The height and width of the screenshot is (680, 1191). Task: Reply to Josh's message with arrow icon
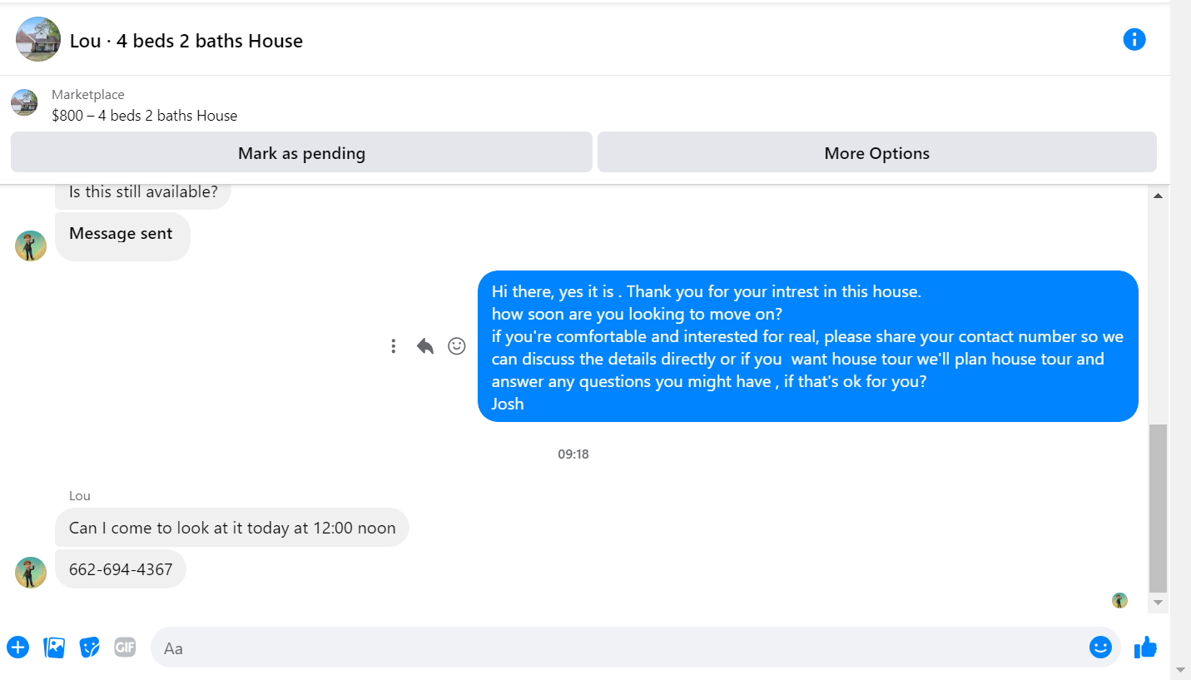(x=425, y=346)
